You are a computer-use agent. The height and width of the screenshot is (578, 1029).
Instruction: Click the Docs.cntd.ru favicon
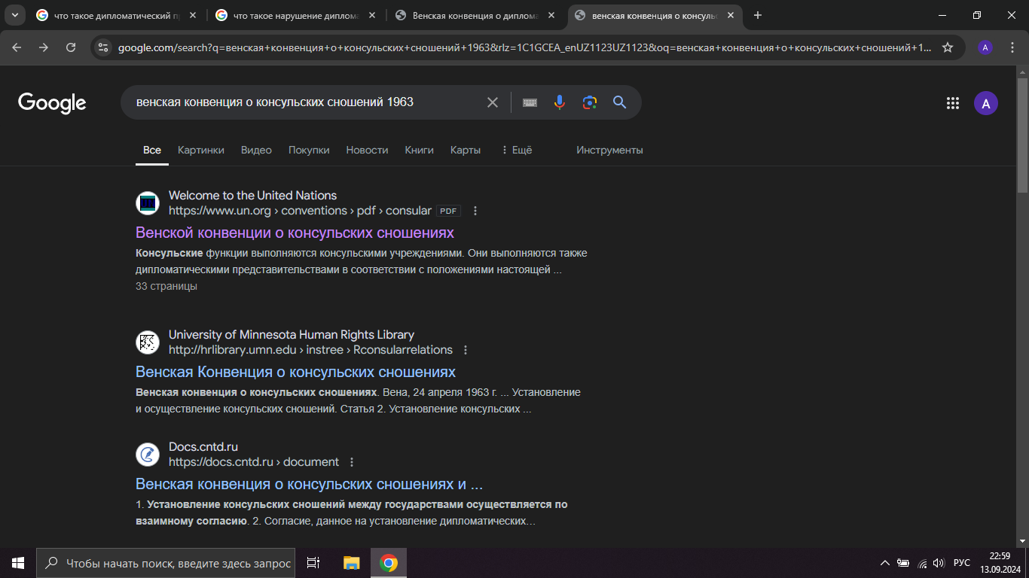point(148,455)
